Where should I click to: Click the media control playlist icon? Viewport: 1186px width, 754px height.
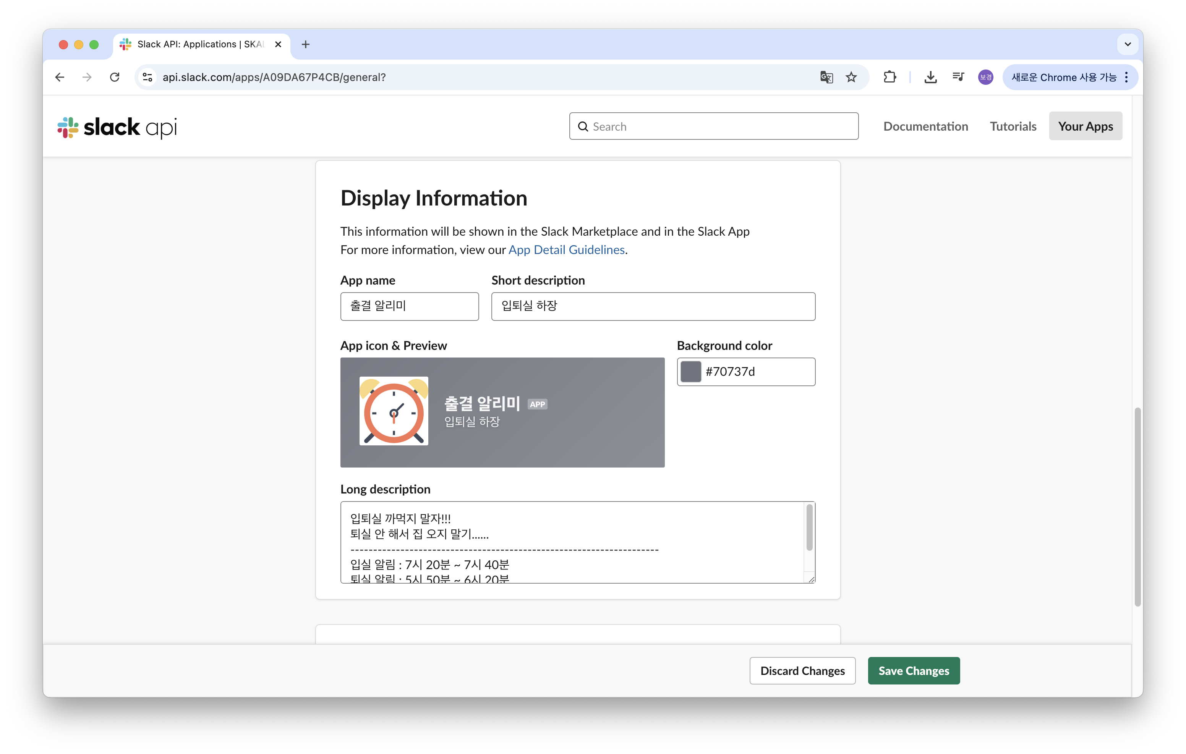tap(958, 77)
